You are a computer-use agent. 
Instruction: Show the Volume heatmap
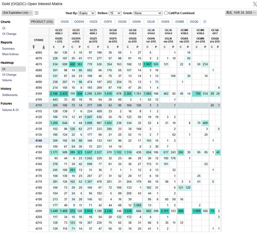coord(8,80)
